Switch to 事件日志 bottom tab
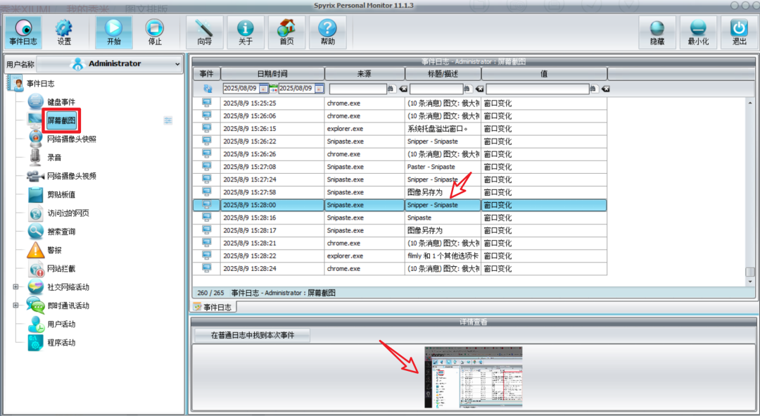Screen dimensions: 760x416 [213, 307]
